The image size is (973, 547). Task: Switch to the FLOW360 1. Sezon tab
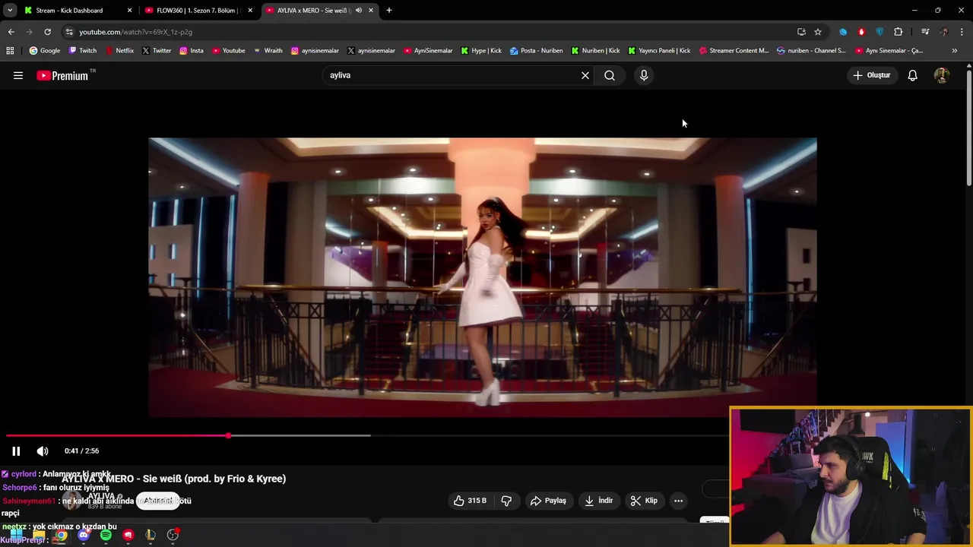pos(198,10)
